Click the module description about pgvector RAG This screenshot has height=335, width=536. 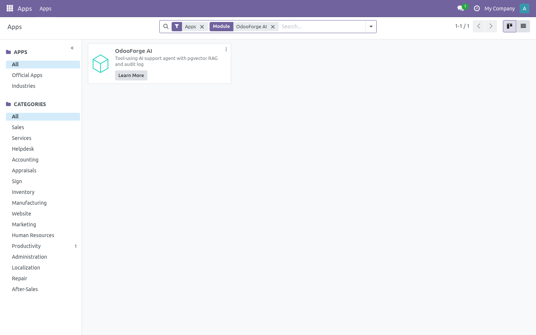(x=166, y=61)
